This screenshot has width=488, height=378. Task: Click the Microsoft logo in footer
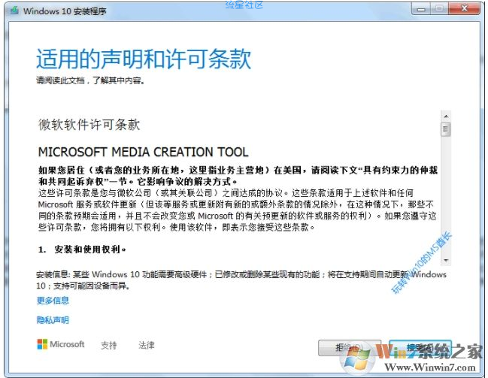(x=61, y=344)
